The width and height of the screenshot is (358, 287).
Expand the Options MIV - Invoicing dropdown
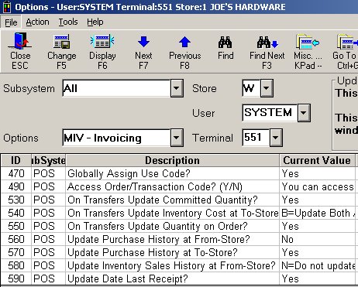(177, 138)
